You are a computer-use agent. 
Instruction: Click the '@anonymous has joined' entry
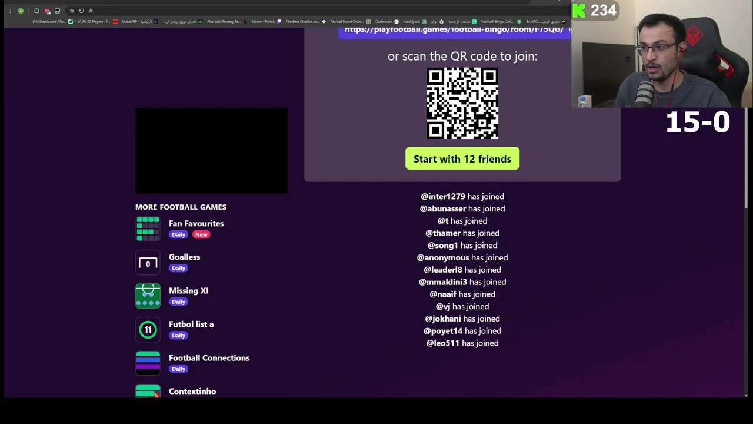click(x=462, y=257)
